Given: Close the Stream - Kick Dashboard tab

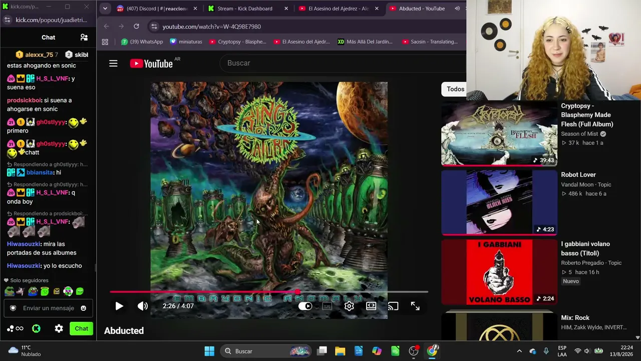Looking at the screenshot, I should click(x=286, y=9).
